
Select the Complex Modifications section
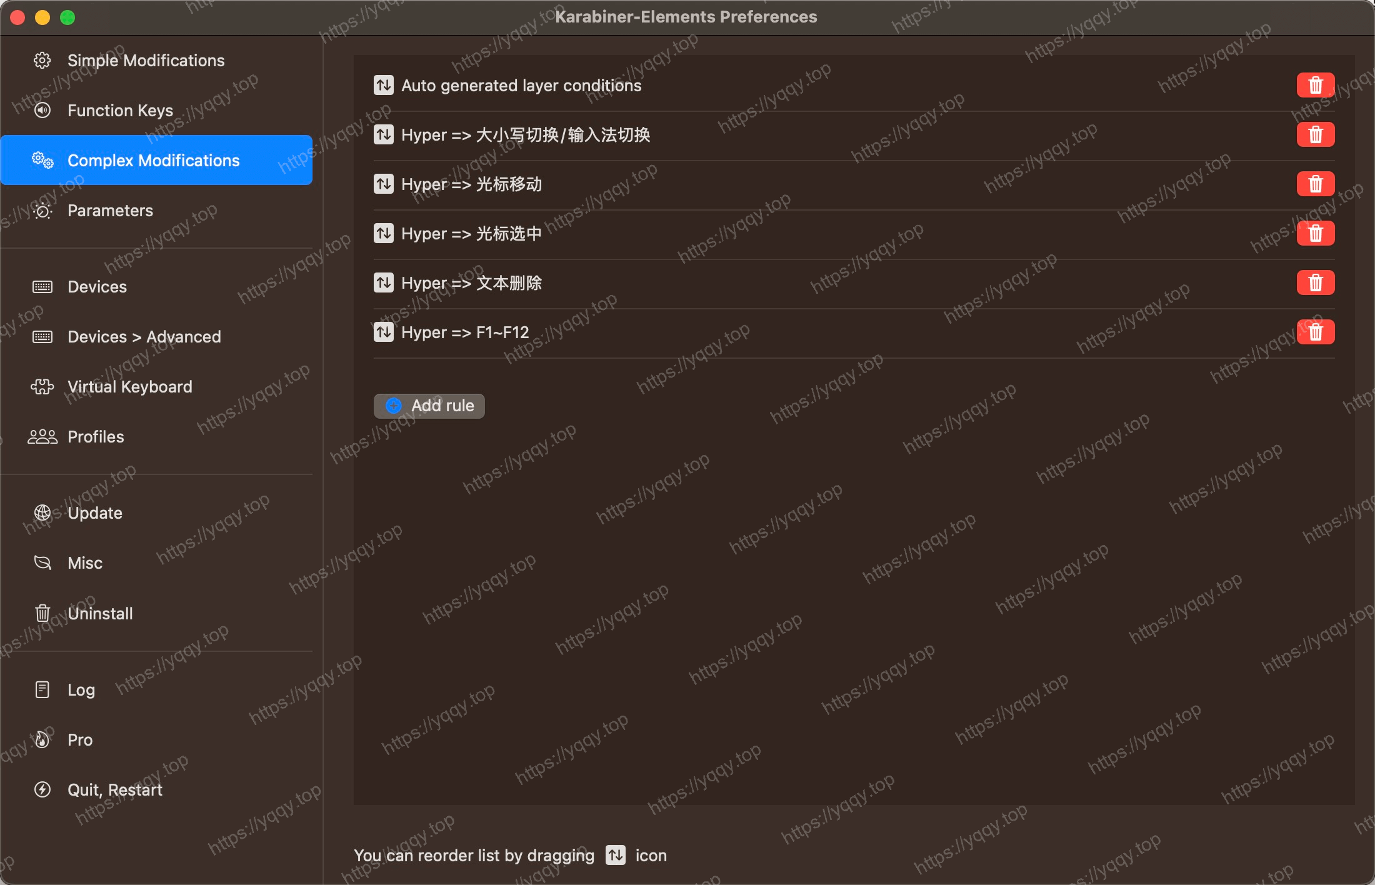(x=157, y=161)
